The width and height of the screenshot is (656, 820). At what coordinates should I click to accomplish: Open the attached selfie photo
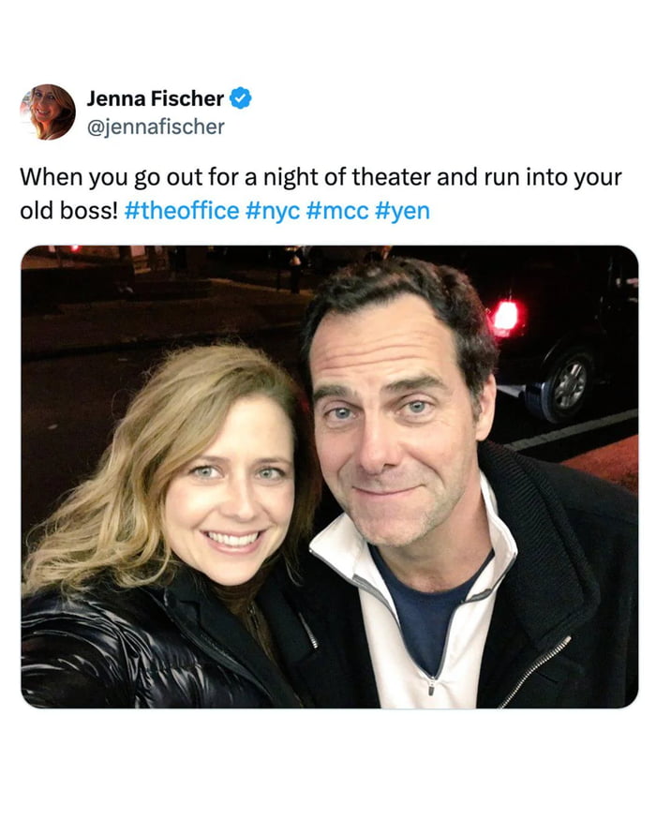[329, 476]
